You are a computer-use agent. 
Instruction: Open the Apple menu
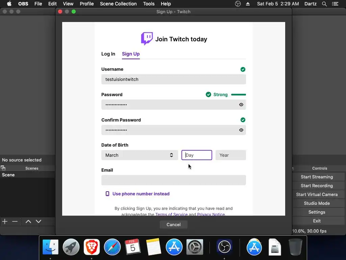click(9, 4)
